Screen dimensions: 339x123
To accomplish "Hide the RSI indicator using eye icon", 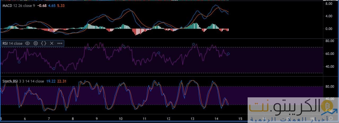I will (x=28, y=43).
